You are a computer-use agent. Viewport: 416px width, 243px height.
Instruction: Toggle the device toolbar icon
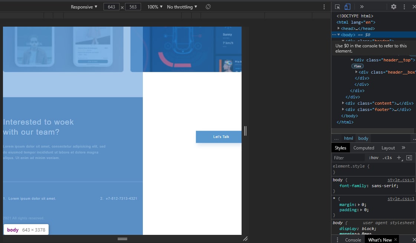[x=347, y=7]
